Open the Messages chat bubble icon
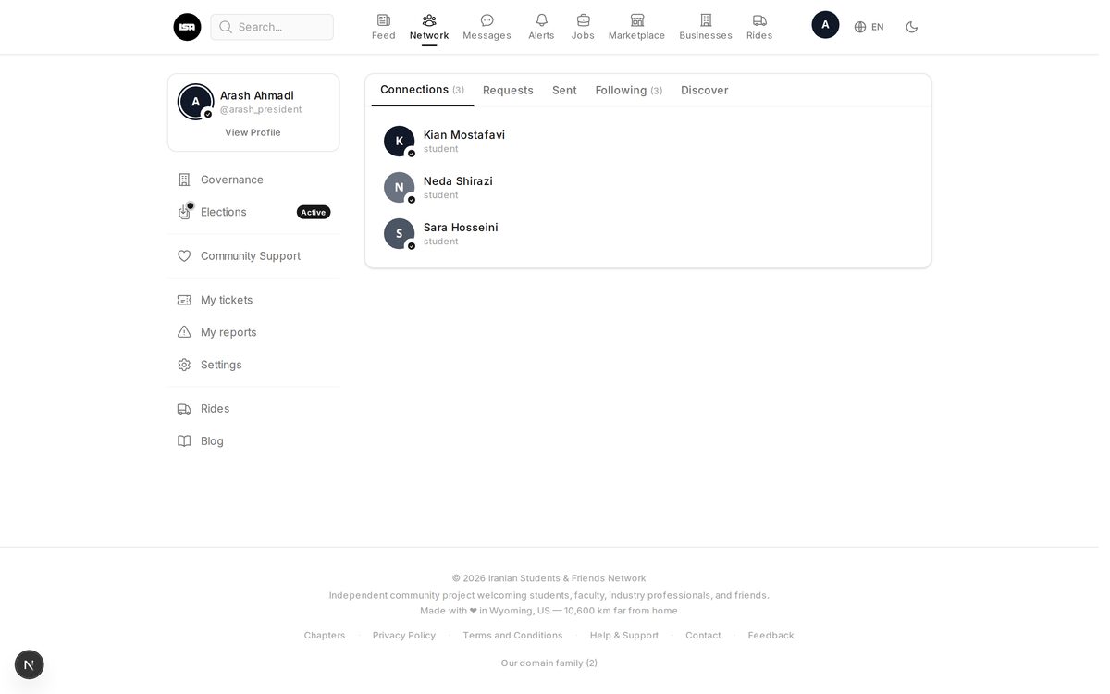 coord(487,20)
